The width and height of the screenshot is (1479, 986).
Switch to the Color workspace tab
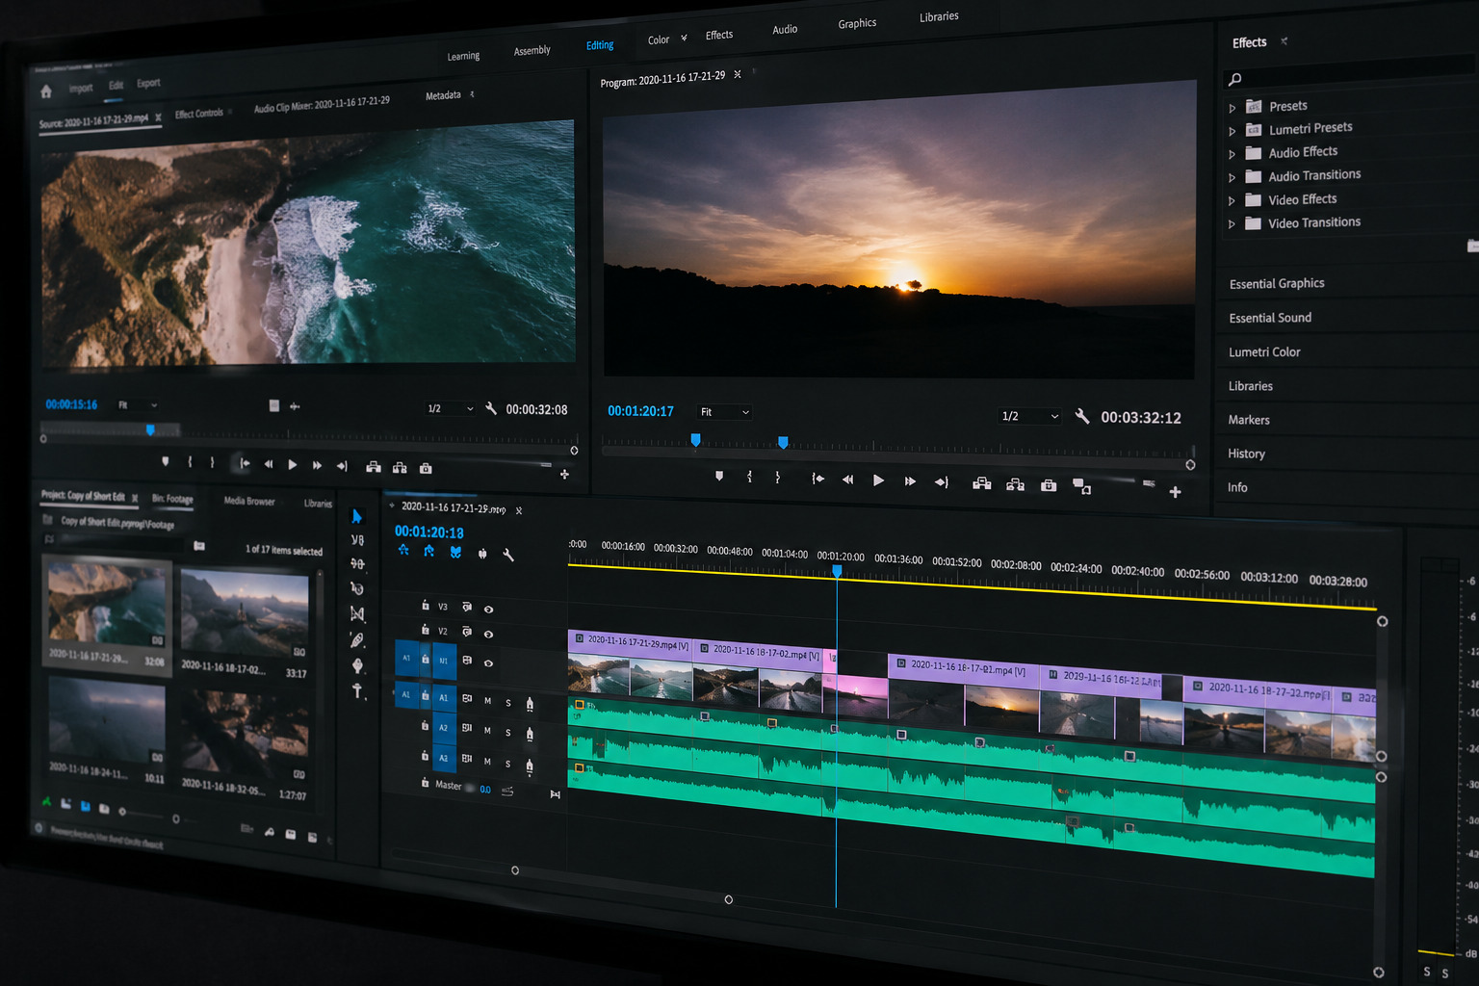pos(659,40)
